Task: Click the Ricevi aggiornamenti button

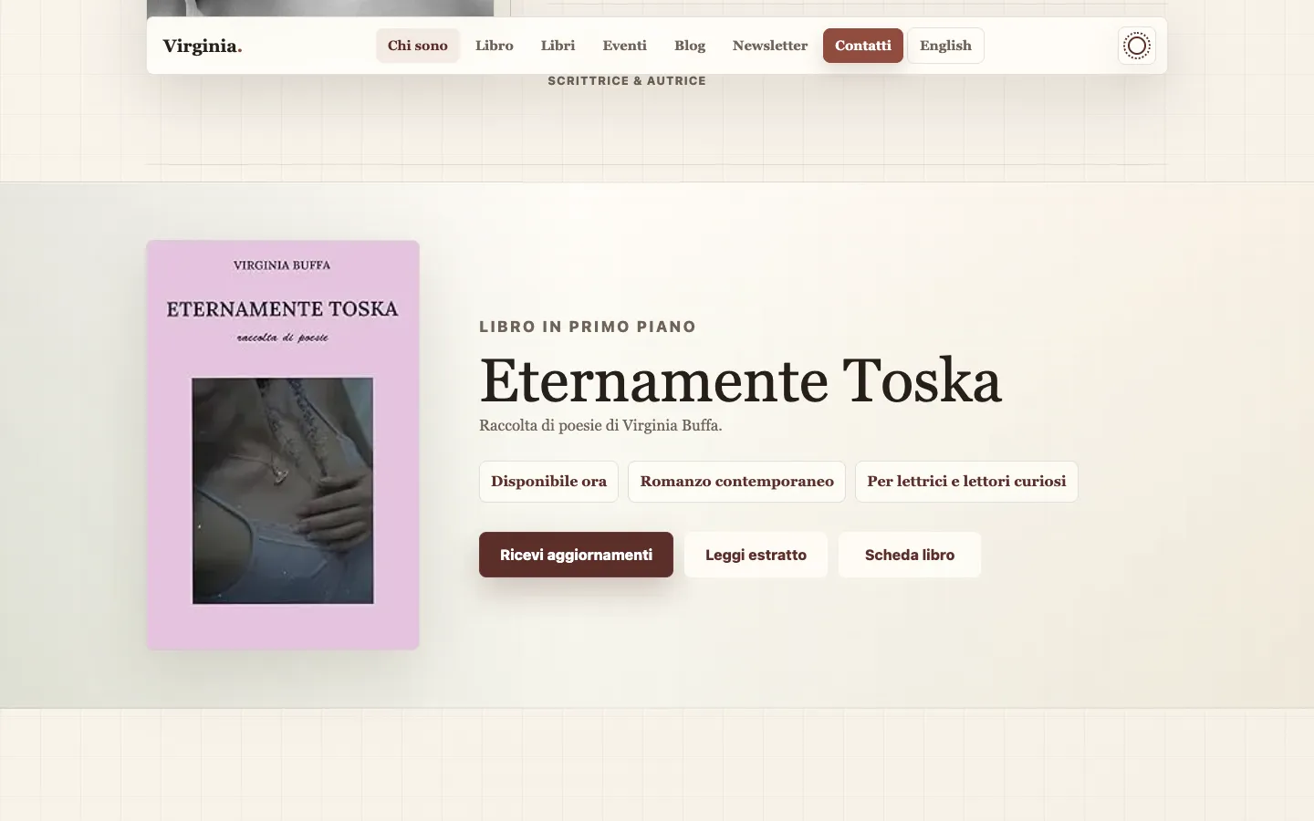Action: pyautogui.click(x=576, y=555)
